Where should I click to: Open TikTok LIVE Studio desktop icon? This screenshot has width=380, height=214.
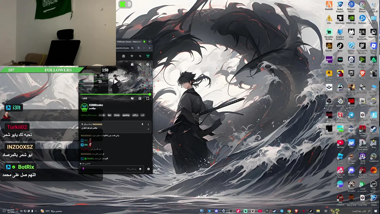(x=340, y=172)
